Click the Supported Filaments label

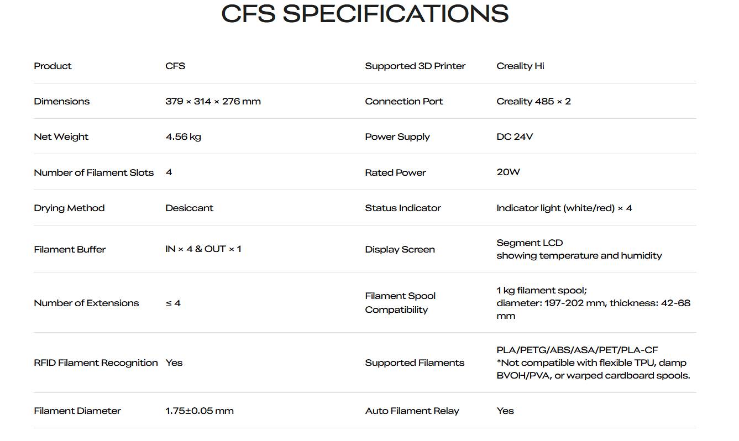point(415,363)
